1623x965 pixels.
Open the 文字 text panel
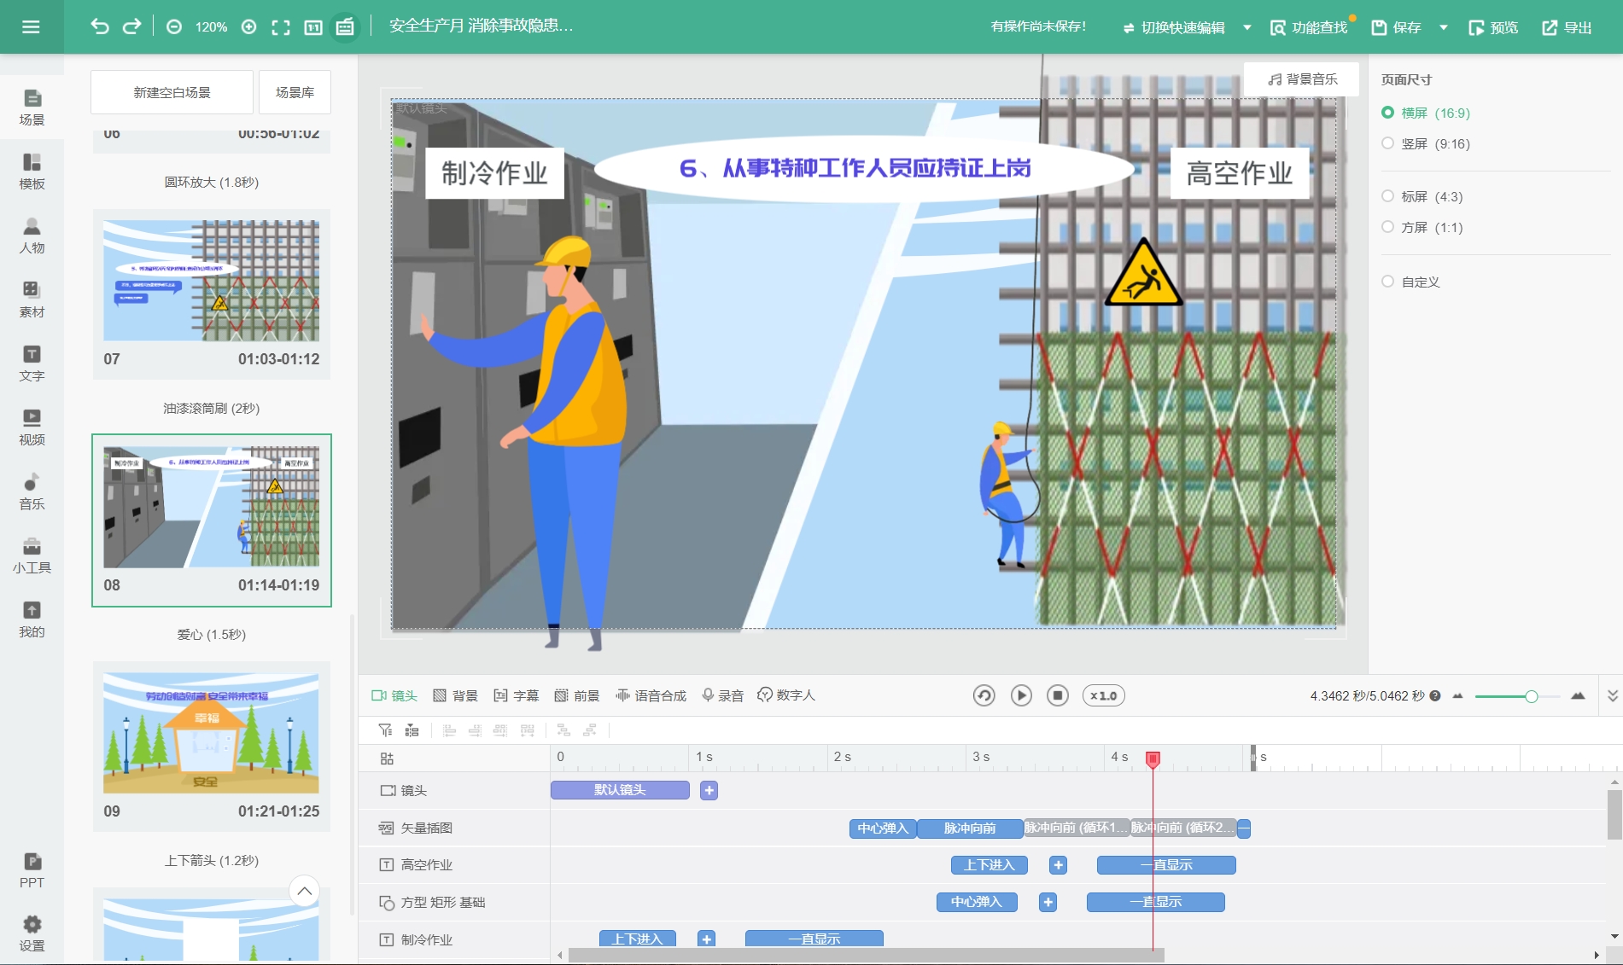32,363
